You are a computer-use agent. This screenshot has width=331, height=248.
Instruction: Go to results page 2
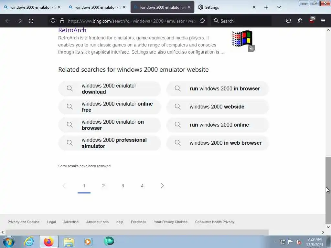(103, 186)
